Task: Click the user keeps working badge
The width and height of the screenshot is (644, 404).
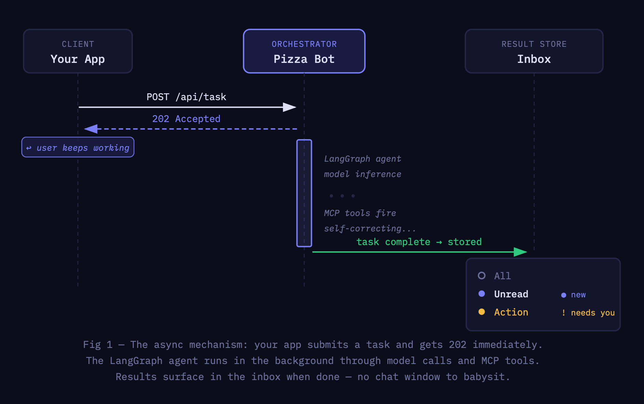Action: click(78, 147)
